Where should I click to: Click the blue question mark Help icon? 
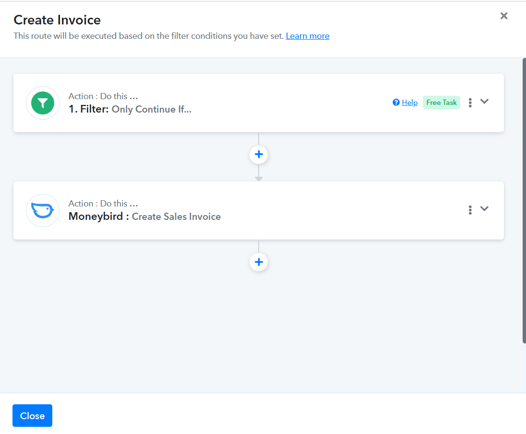[x=396, y=103]
